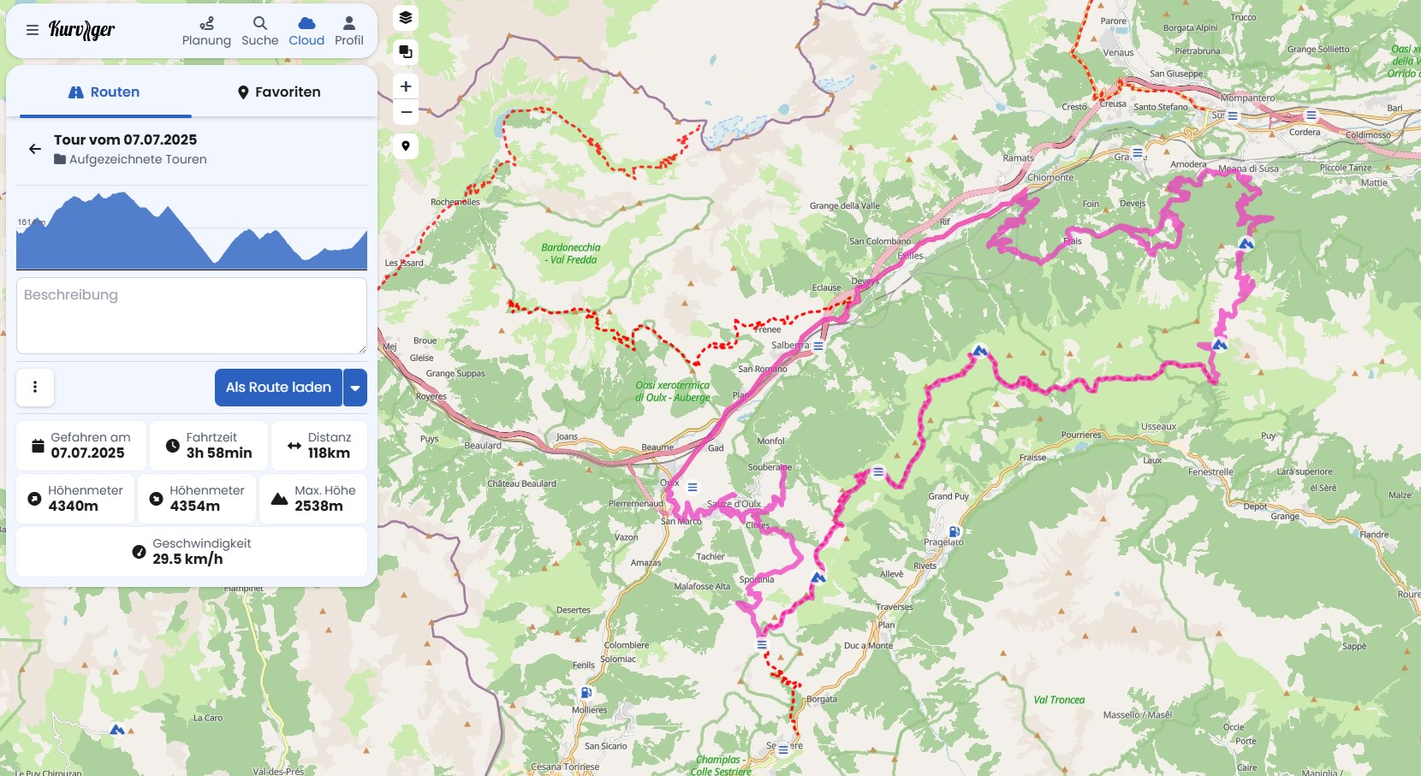The width and height of the screenshot is (1421, 776).
Task: Expand the dropdown arrow beside Als Route laden
Action: tap(355, 388)
